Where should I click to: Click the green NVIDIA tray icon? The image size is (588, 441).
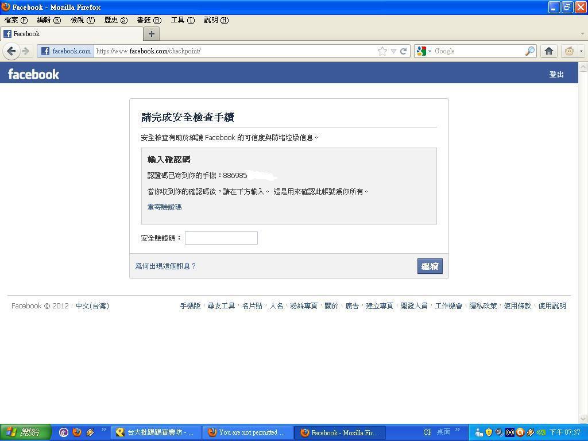tap(541, 432)
